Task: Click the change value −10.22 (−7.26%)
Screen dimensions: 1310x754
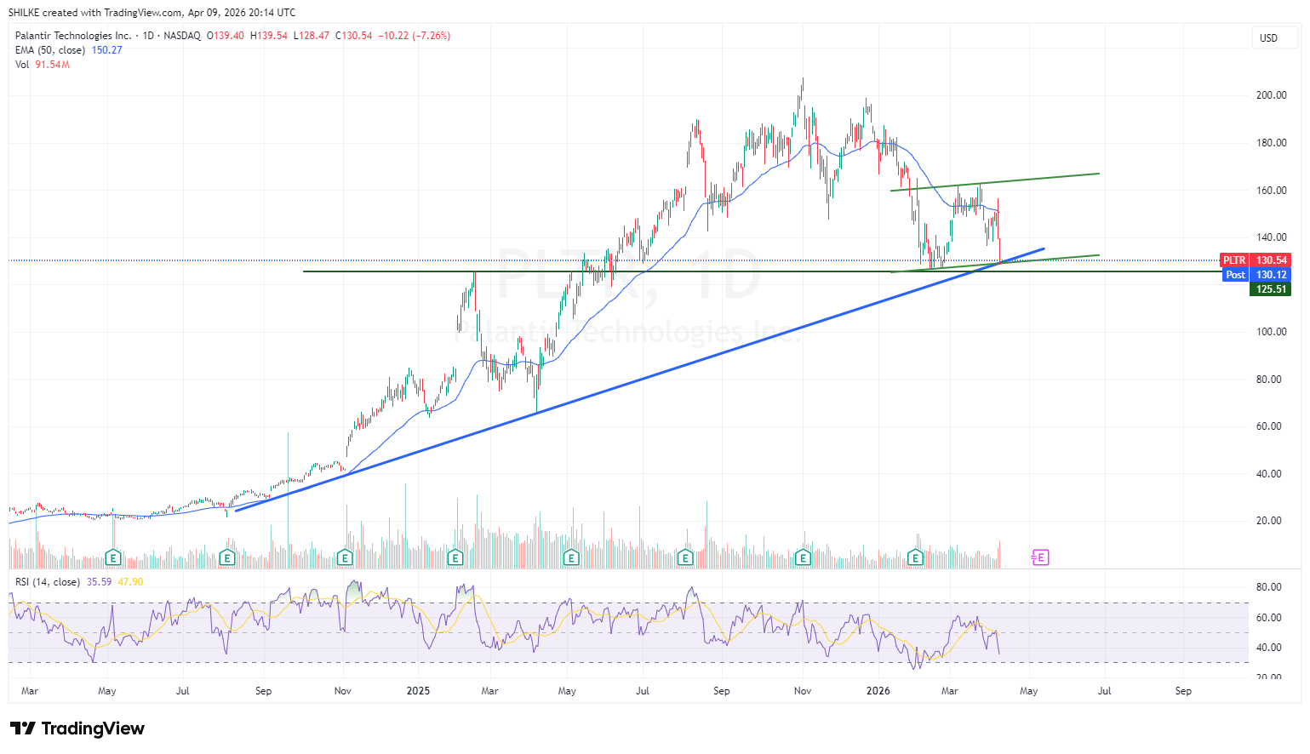Action: (x=414, y=36)
